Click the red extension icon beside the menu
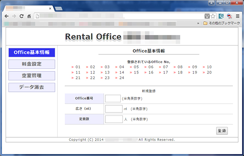The height and width of the screenshot is (156, 244). pyautogui.click(x=229, y=16)
